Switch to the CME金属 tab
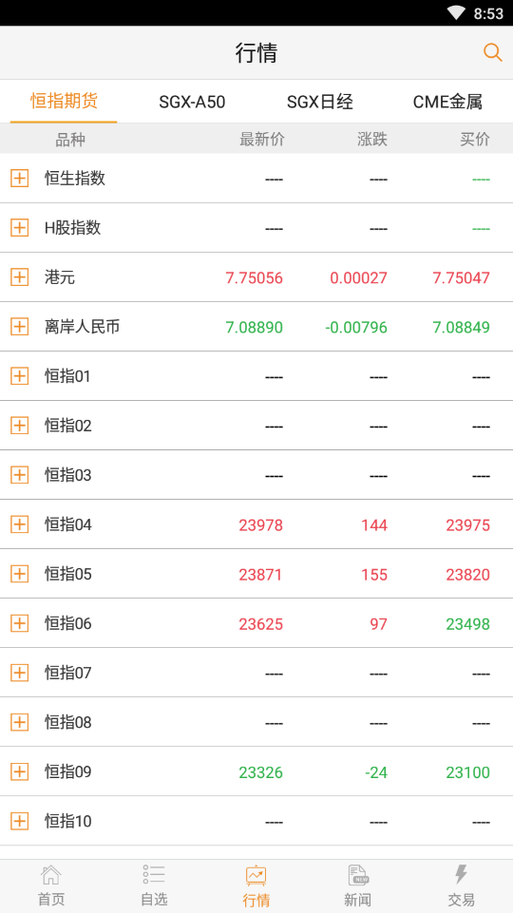 tap(447, 102)
